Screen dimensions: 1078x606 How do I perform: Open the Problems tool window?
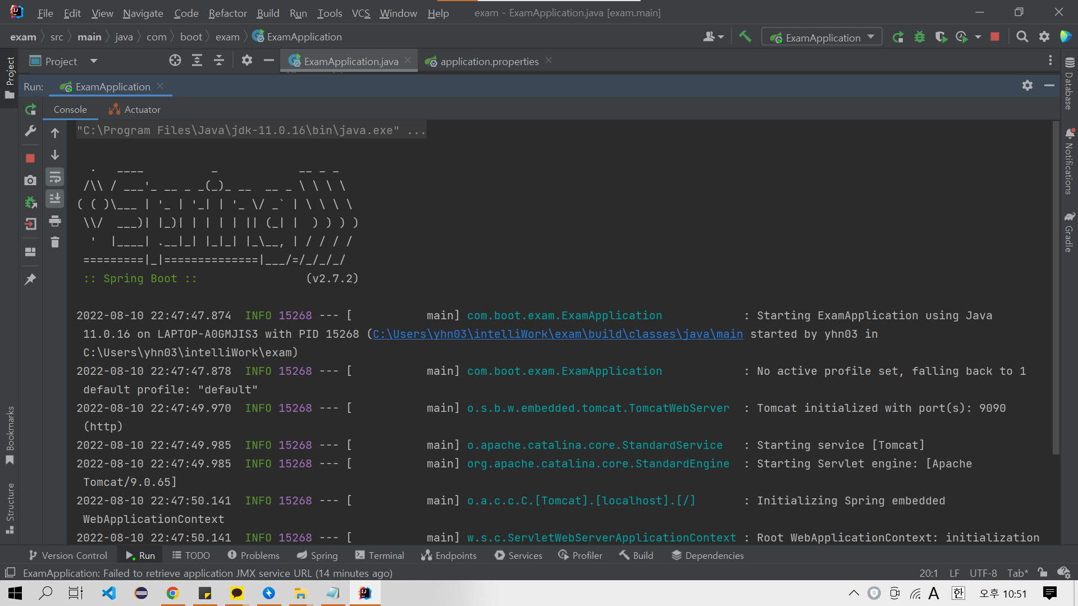pos(253,555)
